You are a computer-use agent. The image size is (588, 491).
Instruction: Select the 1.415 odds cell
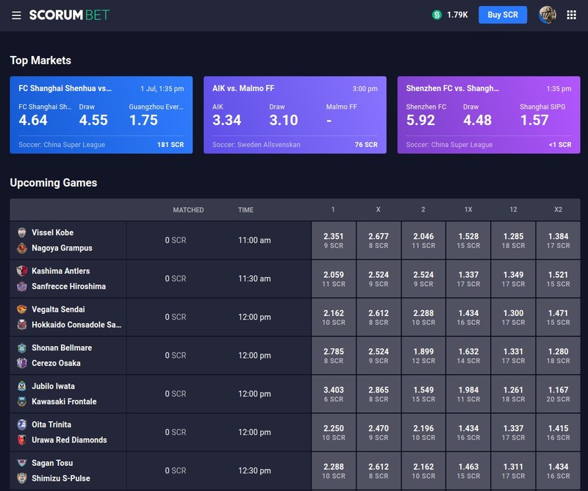tap(558, 432)
